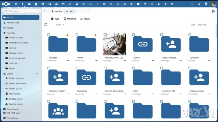Open actions menu for Energy provider folder
The width and height of the screenshot is (218, 122).
(x=209, y=94)
